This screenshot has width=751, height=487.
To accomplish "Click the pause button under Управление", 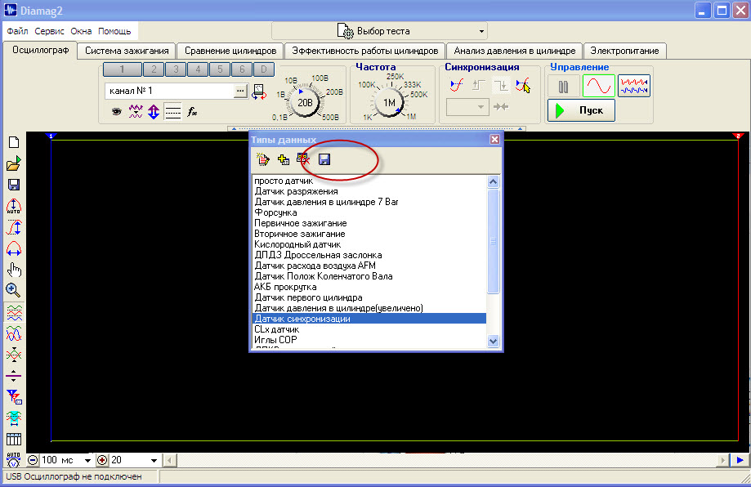I will tap(563, 87).
